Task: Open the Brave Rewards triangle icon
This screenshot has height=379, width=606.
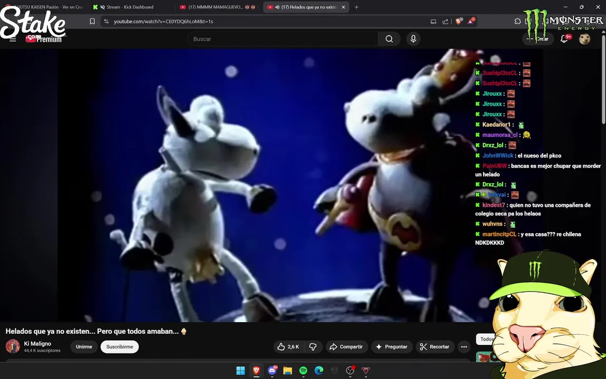Action: coord(471,21)
